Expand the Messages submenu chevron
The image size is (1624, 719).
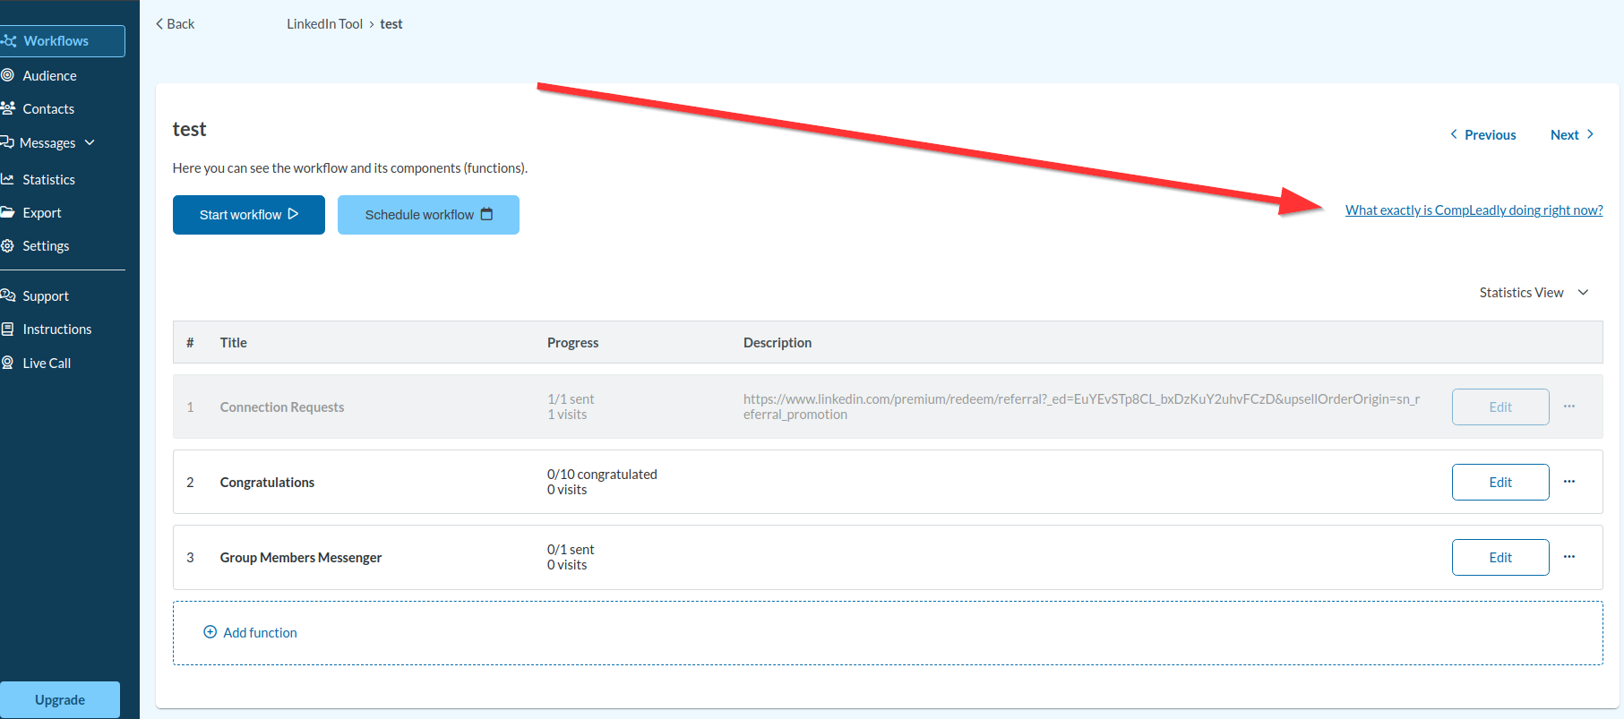(x=90, y=142)
